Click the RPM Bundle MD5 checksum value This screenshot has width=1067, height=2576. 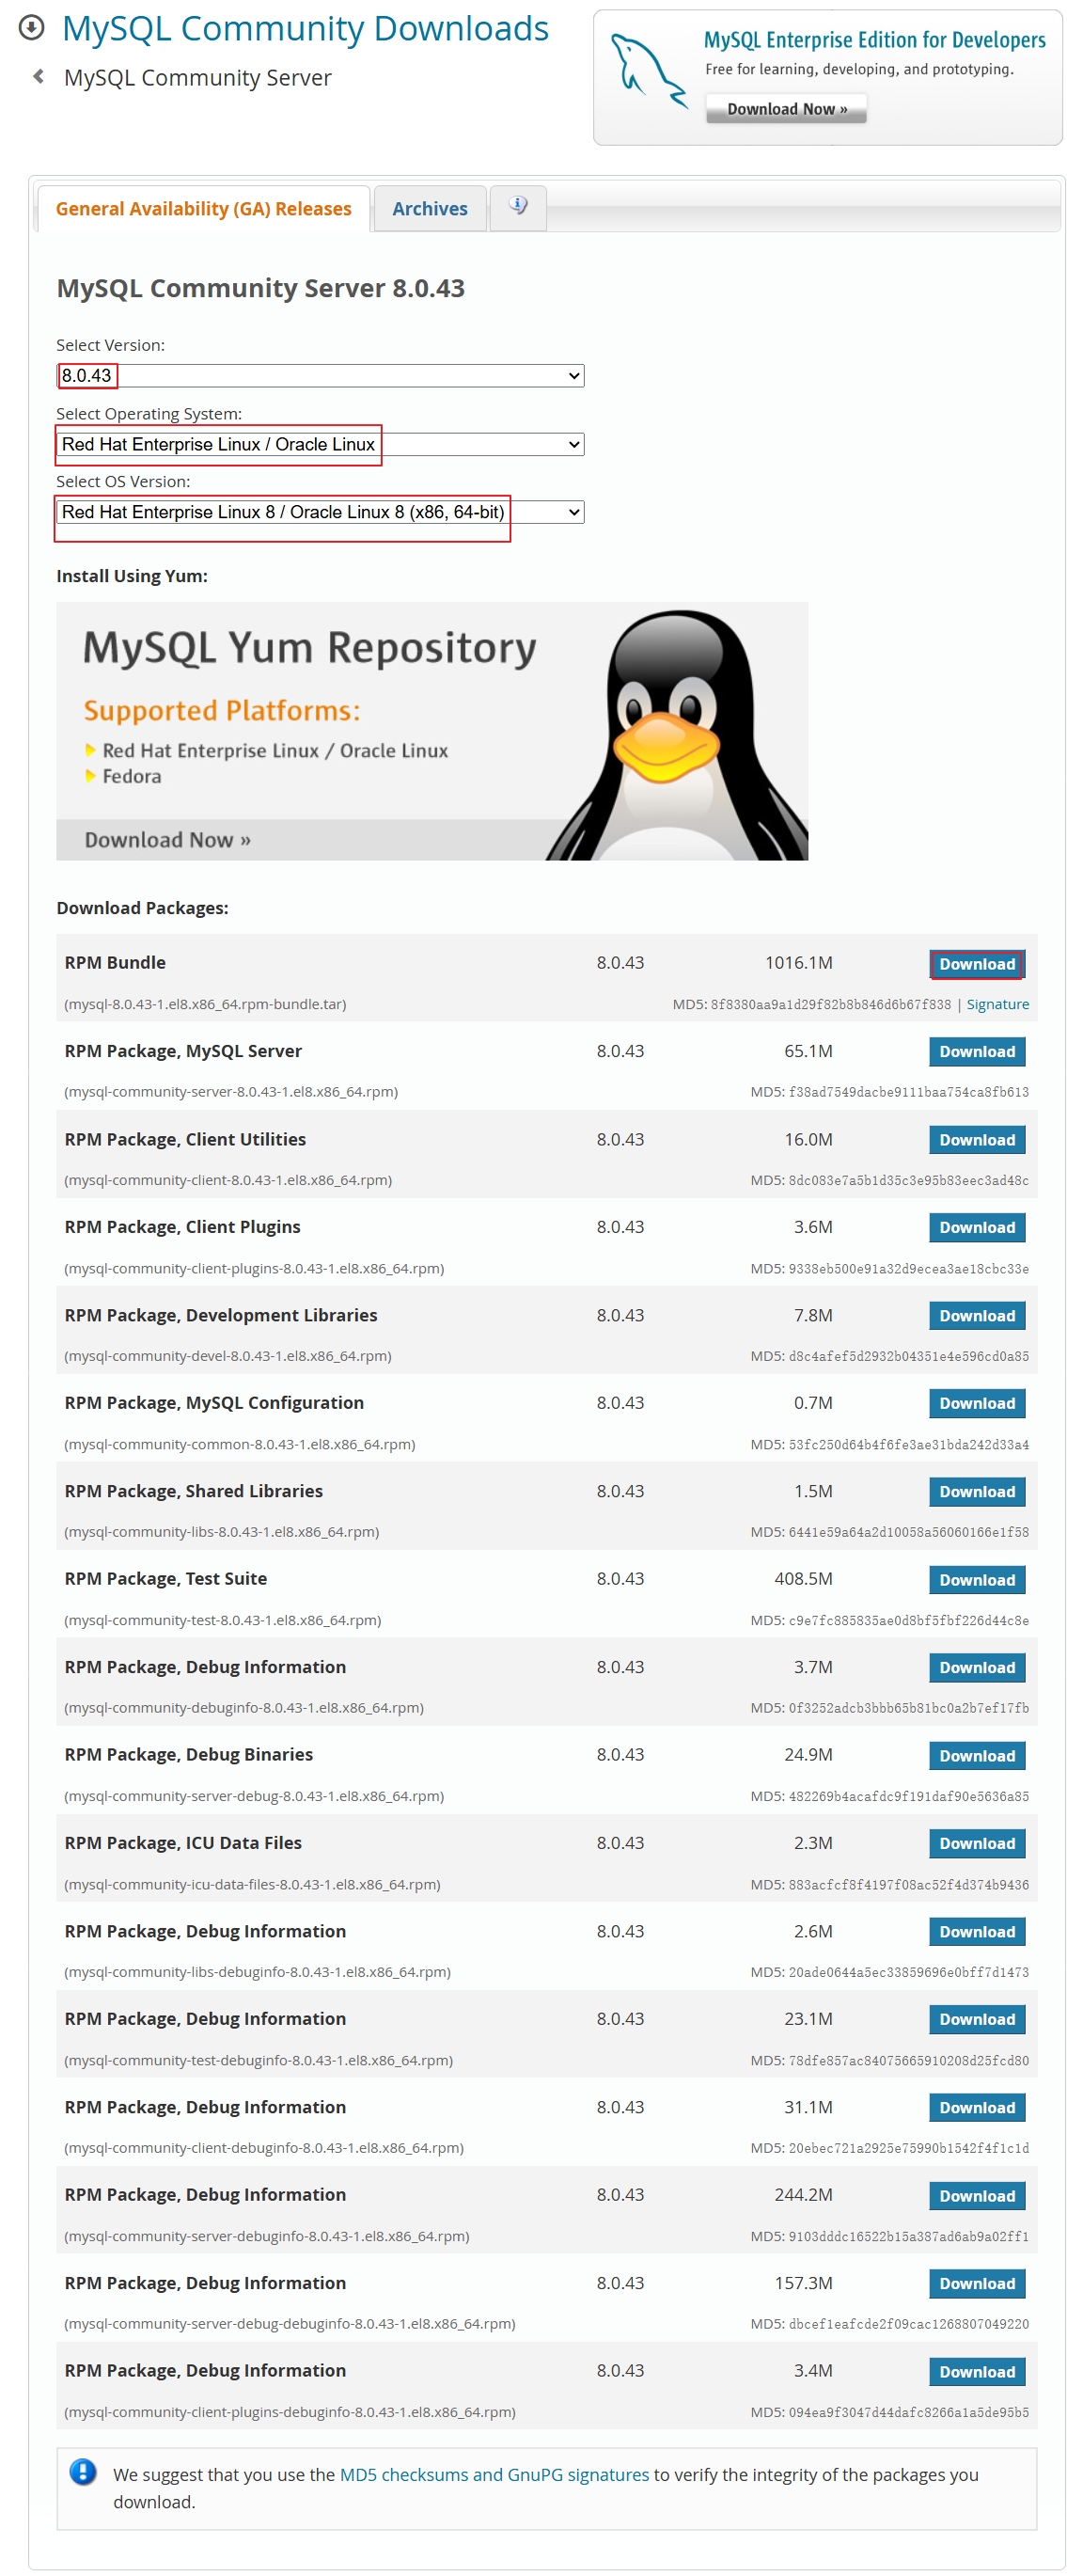coord(830,1004)
